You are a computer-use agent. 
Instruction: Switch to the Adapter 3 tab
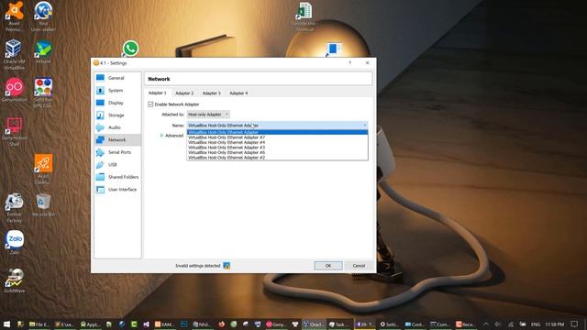coord(212,93)
